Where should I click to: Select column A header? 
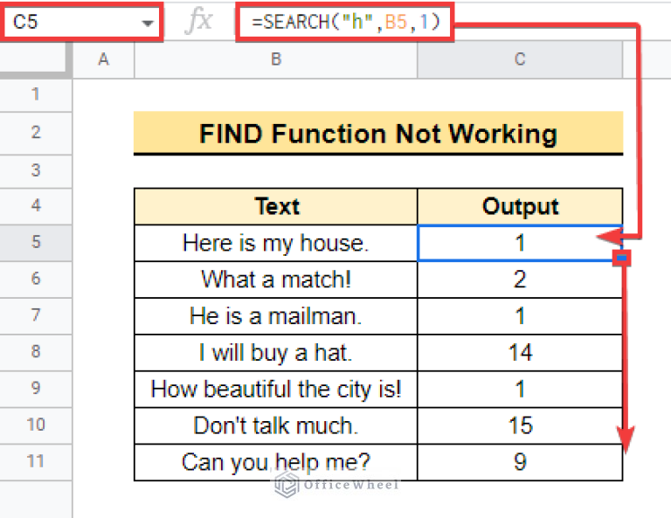[x=104, y=59]
